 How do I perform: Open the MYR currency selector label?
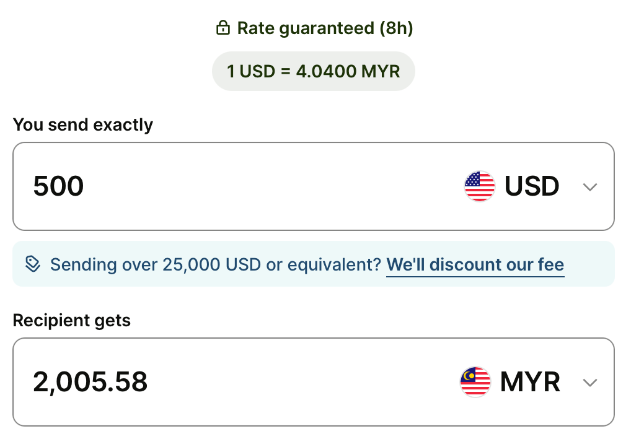(x=530, y=382)
